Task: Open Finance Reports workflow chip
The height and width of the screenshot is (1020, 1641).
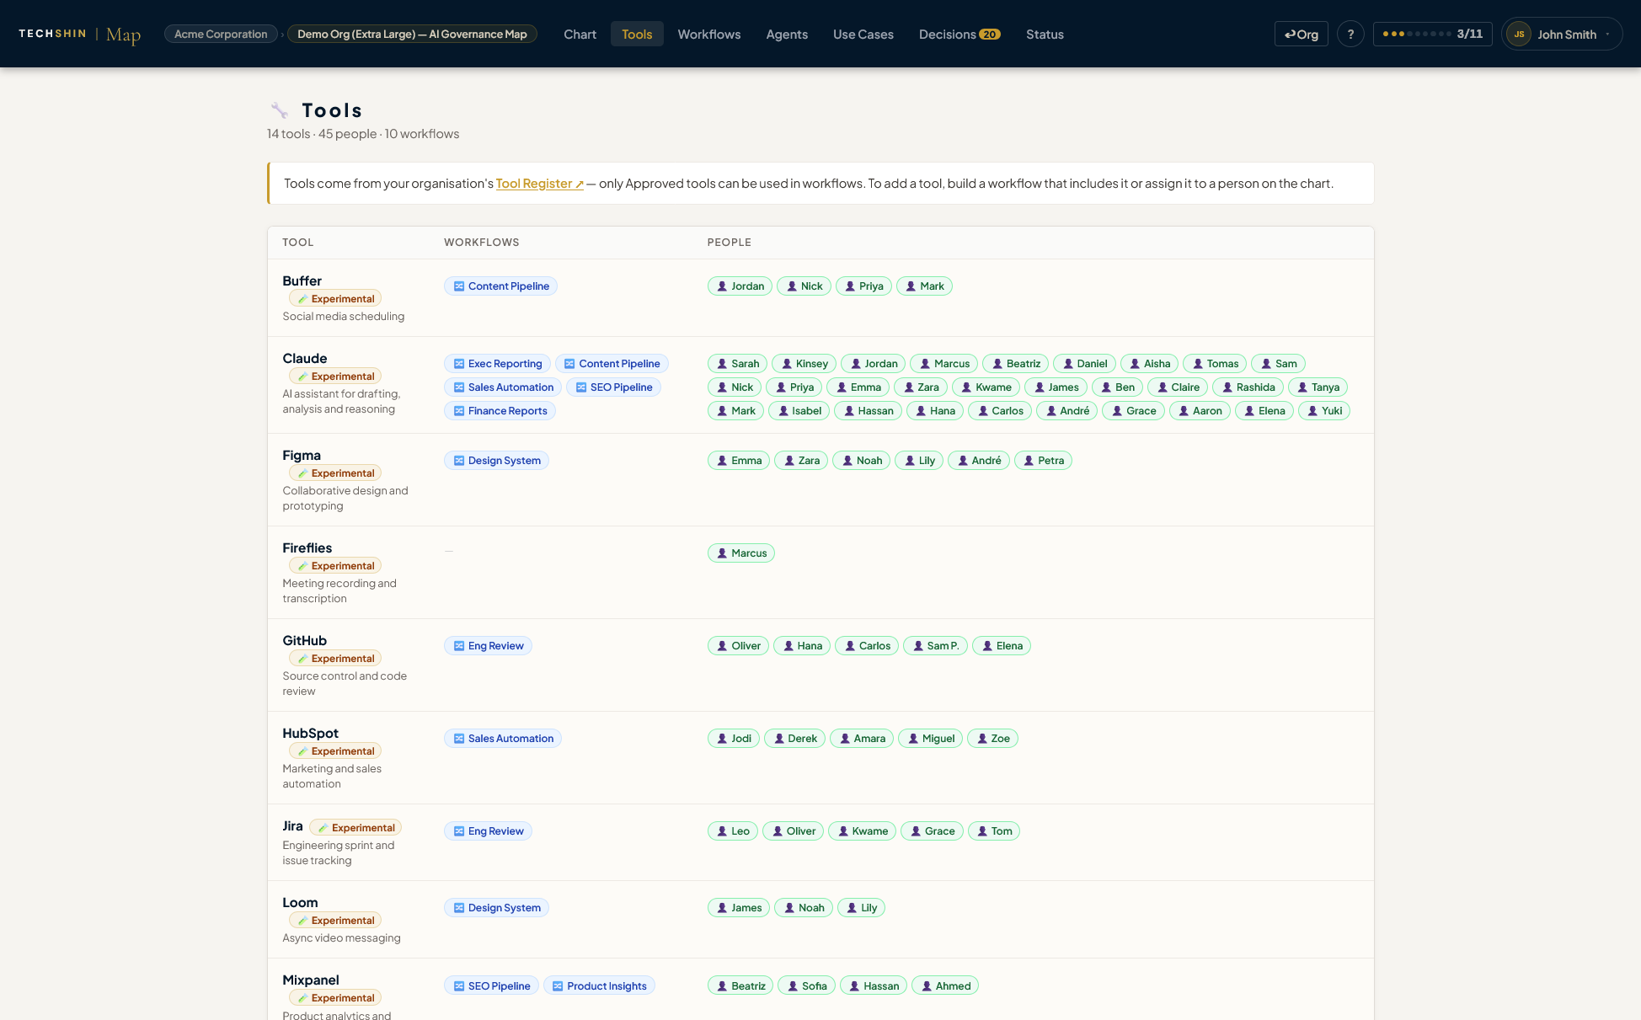Action: (x=500, y=411)
